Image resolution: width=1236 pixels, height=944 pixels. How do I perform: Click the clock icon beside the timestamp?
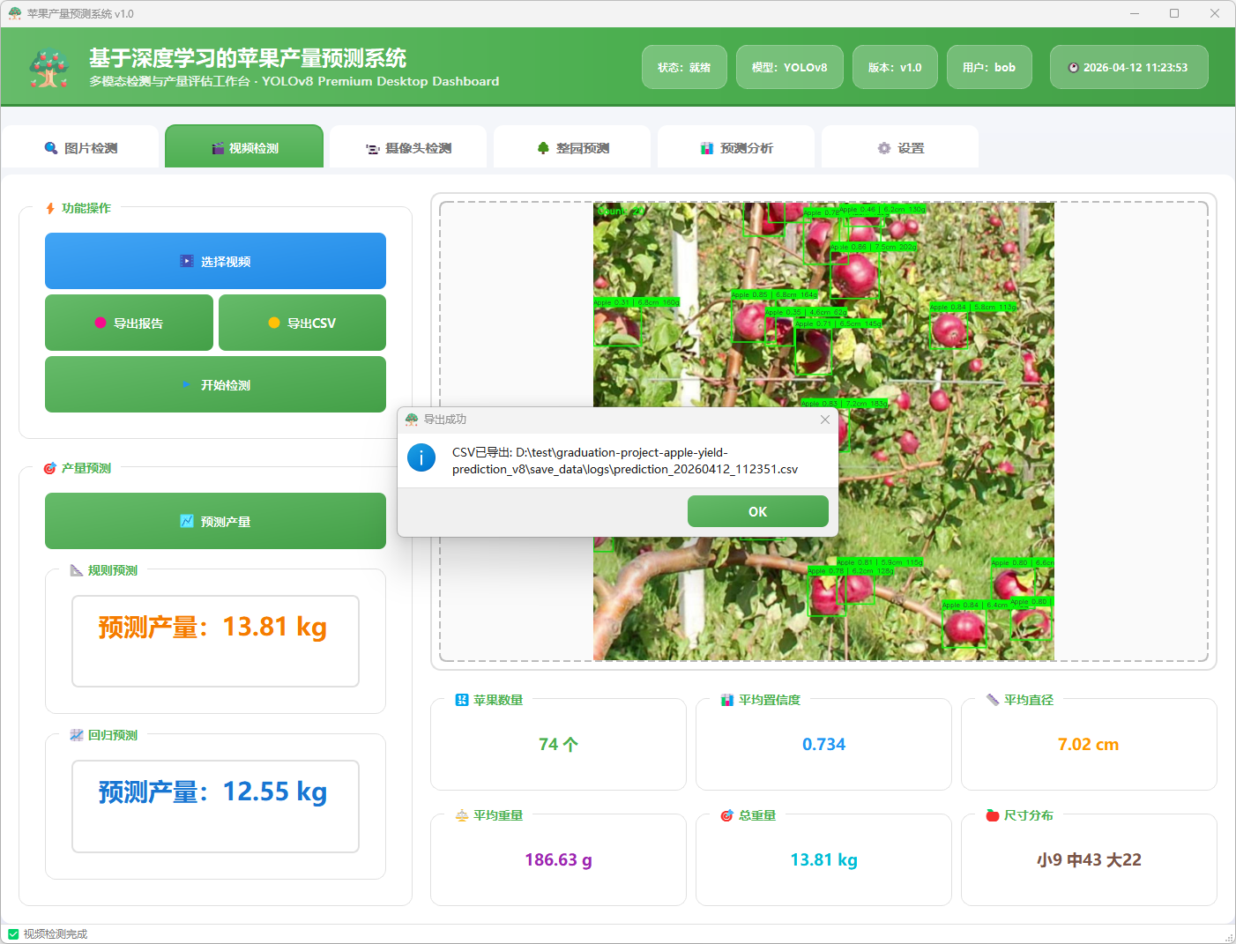(x=1073, y=68)
